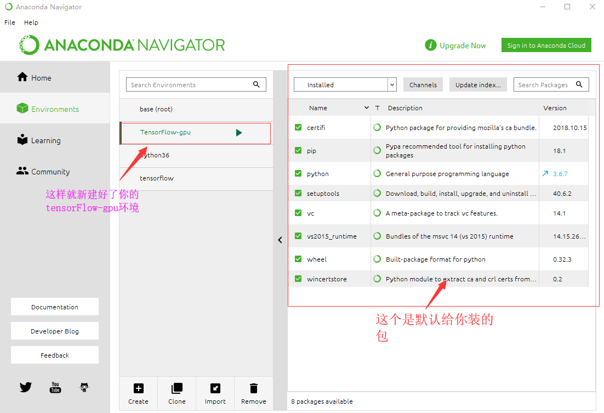604x413 pixels.
Task: Click the Create environment icon
Action: [138, 388]
